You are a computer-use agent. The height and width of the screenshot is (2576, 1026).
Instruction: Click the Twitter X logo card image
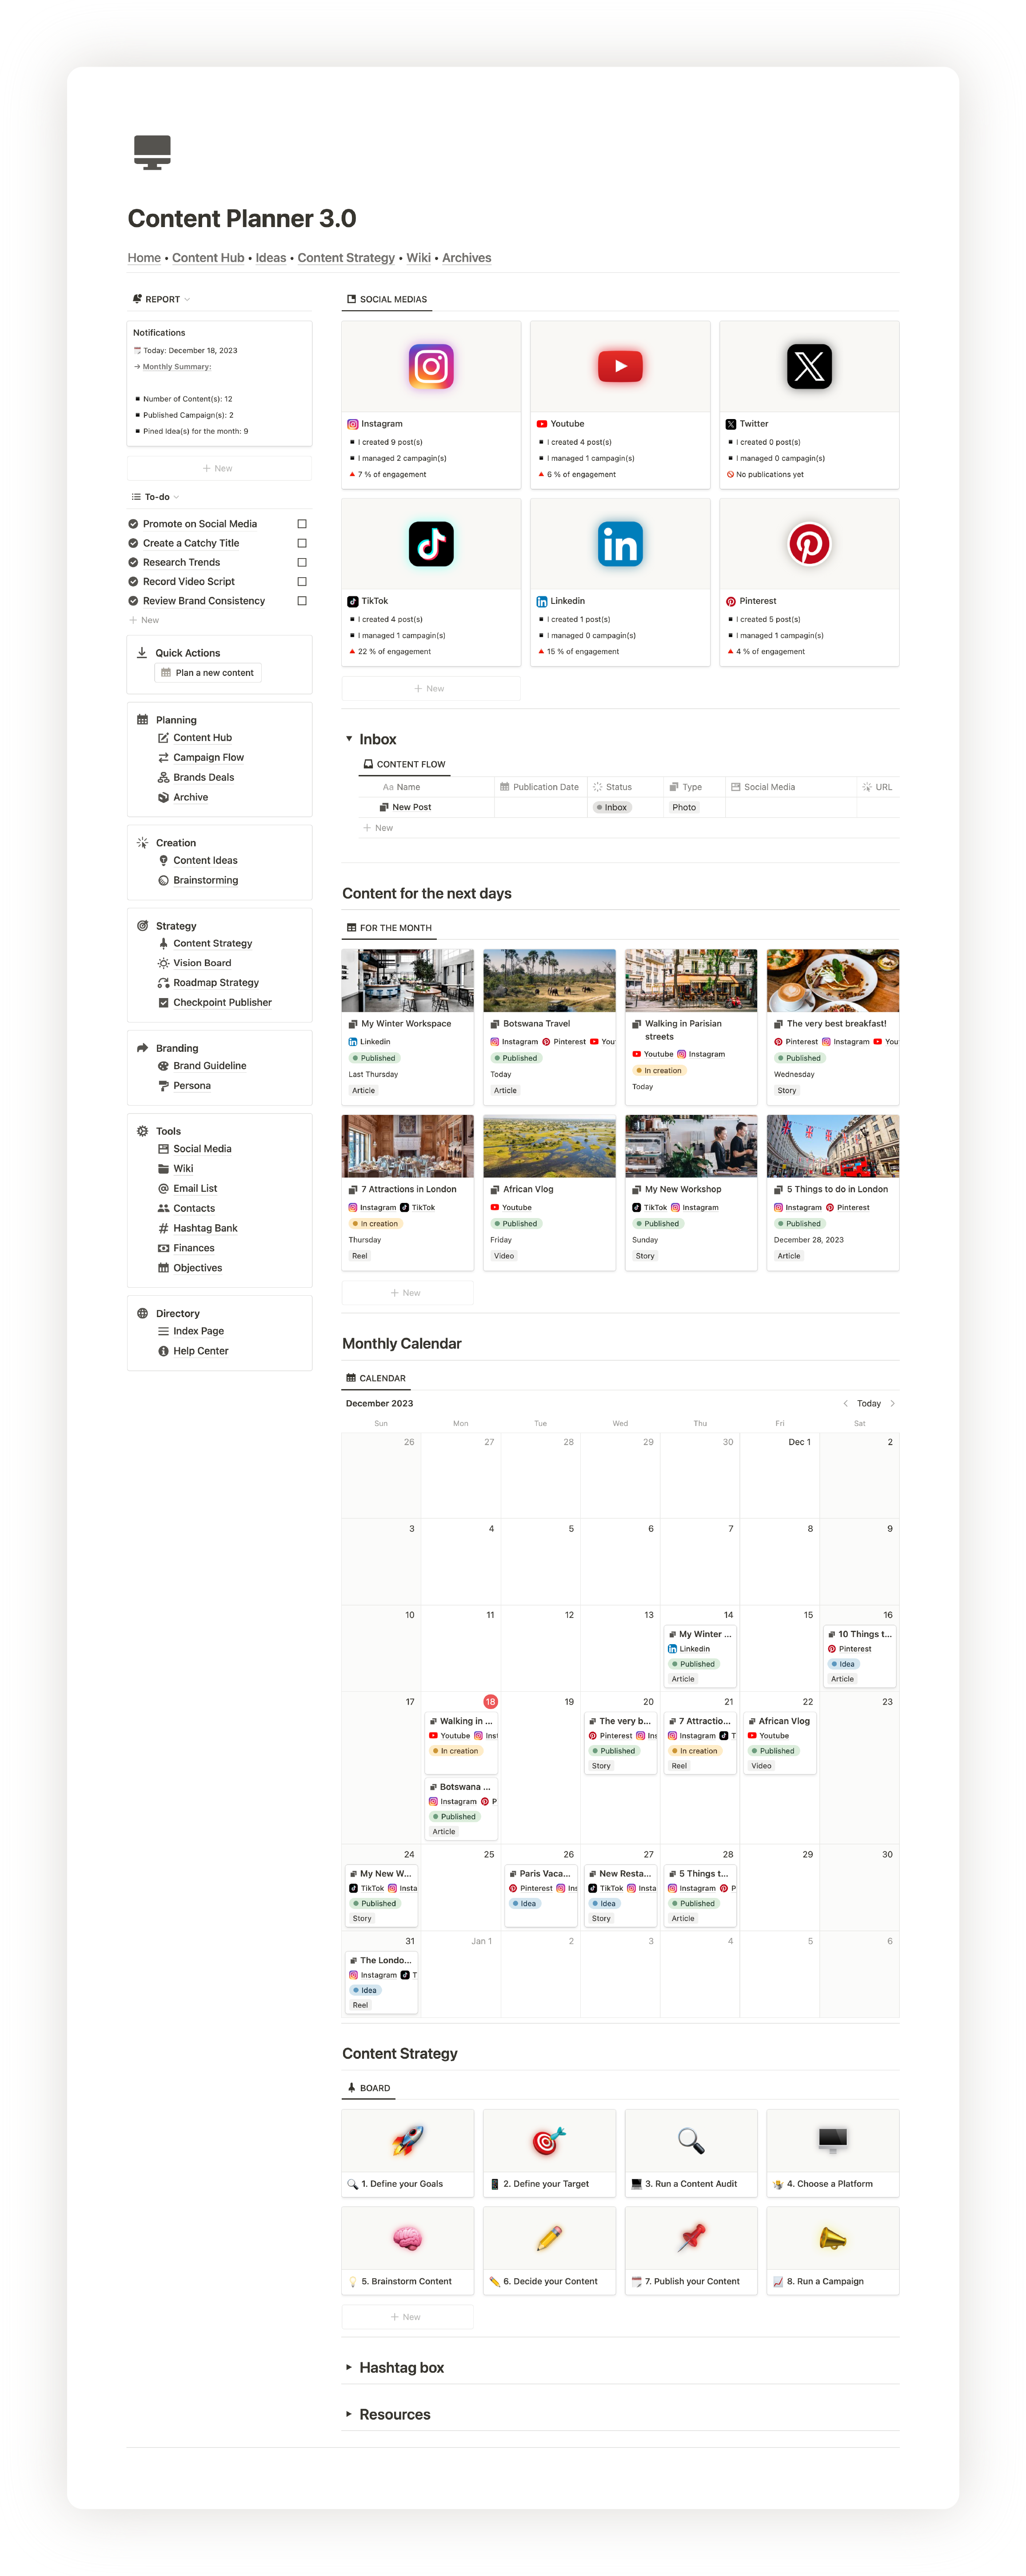coord(809,366)
